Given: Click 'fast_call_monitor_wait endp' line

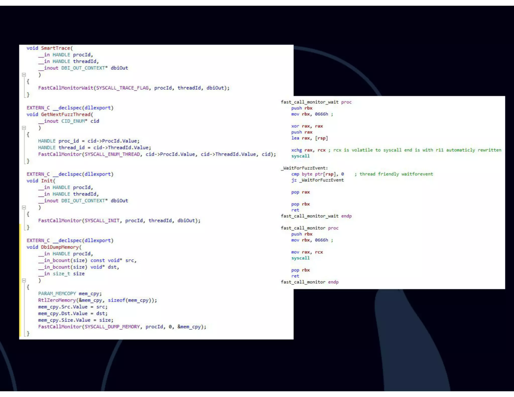Looking at the screenshot, I should [316, 216].
